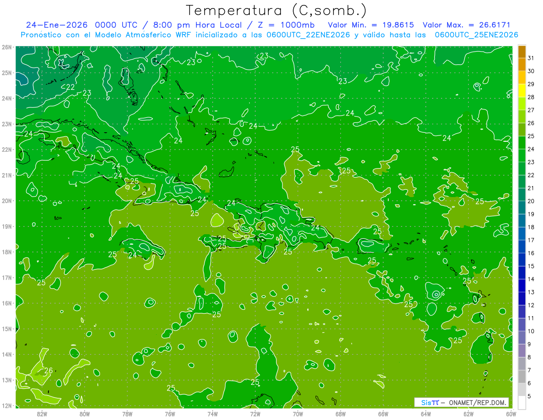543x420 pixels.
Task: Click the "23N" latitude axis label
Action: click(6, 124)
